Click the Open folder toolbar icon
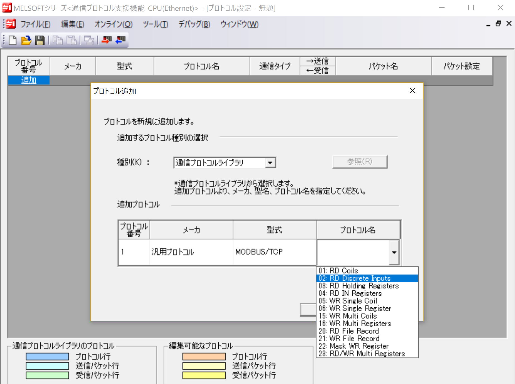515x384 pixels. [26, 40]
